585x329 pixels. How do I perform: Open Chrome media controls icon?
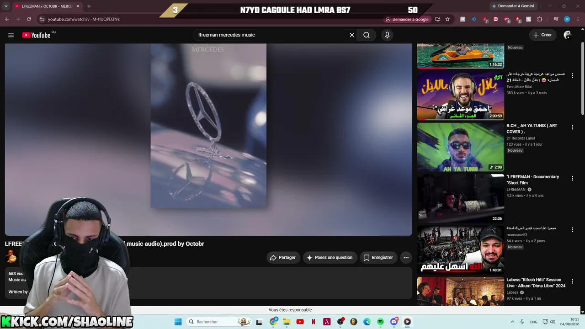coord(556,19)
